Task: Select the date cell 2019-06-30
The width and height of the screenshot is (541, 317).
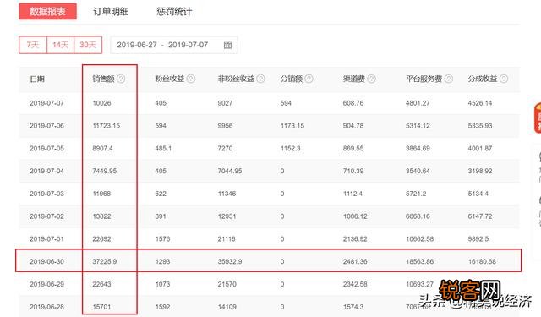Action: [47, 261]
